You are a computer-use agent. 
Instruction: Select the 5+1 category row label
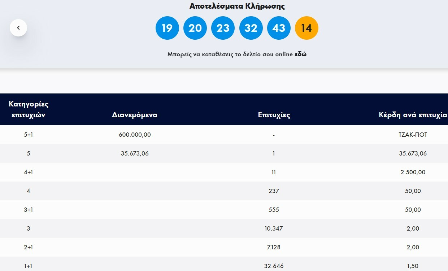click(x=29, y=135)
